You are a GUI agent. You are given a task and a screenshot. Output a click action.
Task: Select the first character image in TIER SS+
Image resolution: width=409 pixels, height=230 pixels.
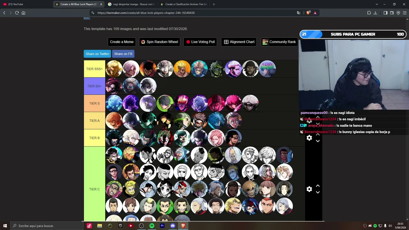point(114,86)
